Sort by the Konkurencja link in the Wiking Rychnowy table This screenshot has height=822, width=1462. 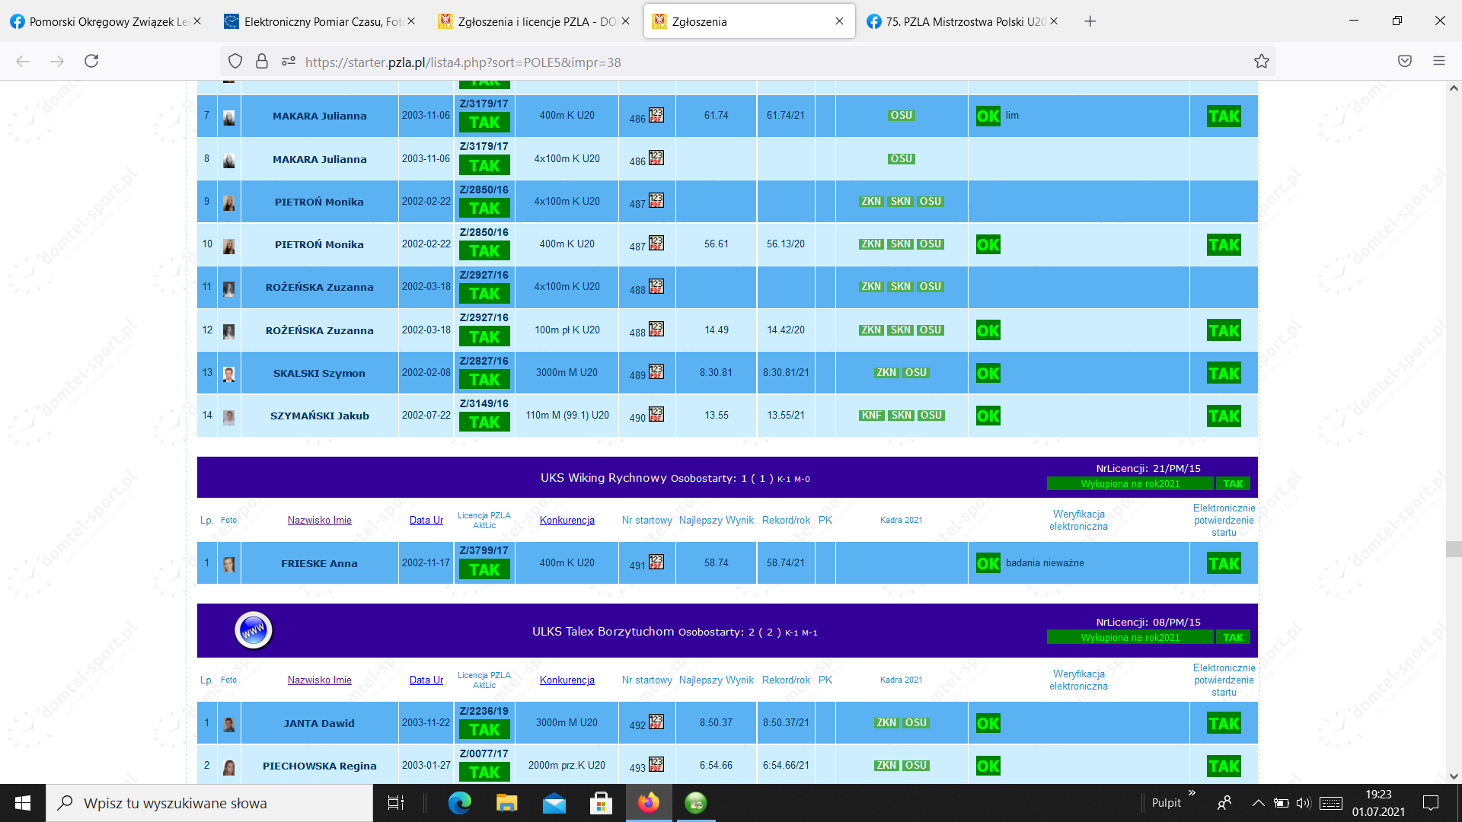click(567, 520)
